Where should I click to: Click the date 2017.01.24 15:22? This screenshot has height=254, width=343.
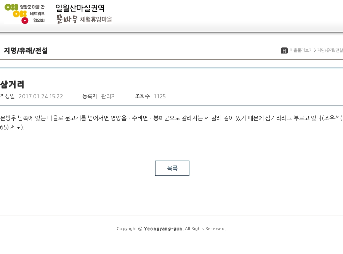pyautogui.click(x=41, y=96)
